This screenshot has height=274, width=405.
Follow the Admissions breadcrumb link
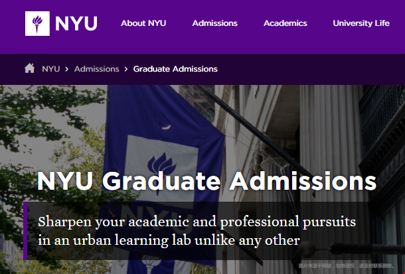point(96,69)
